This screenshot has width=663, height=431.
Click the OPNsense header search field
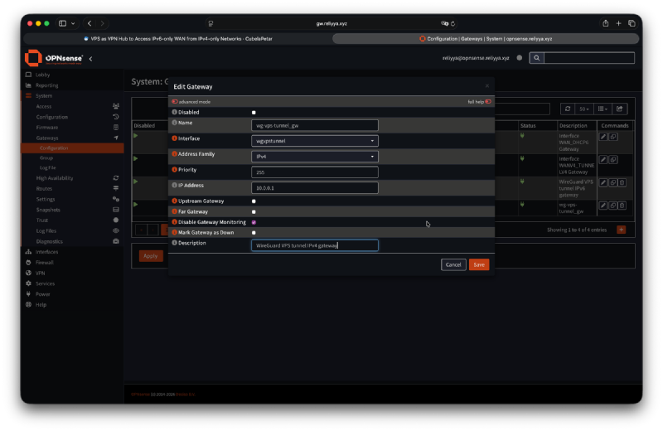(x=589, y=58)
